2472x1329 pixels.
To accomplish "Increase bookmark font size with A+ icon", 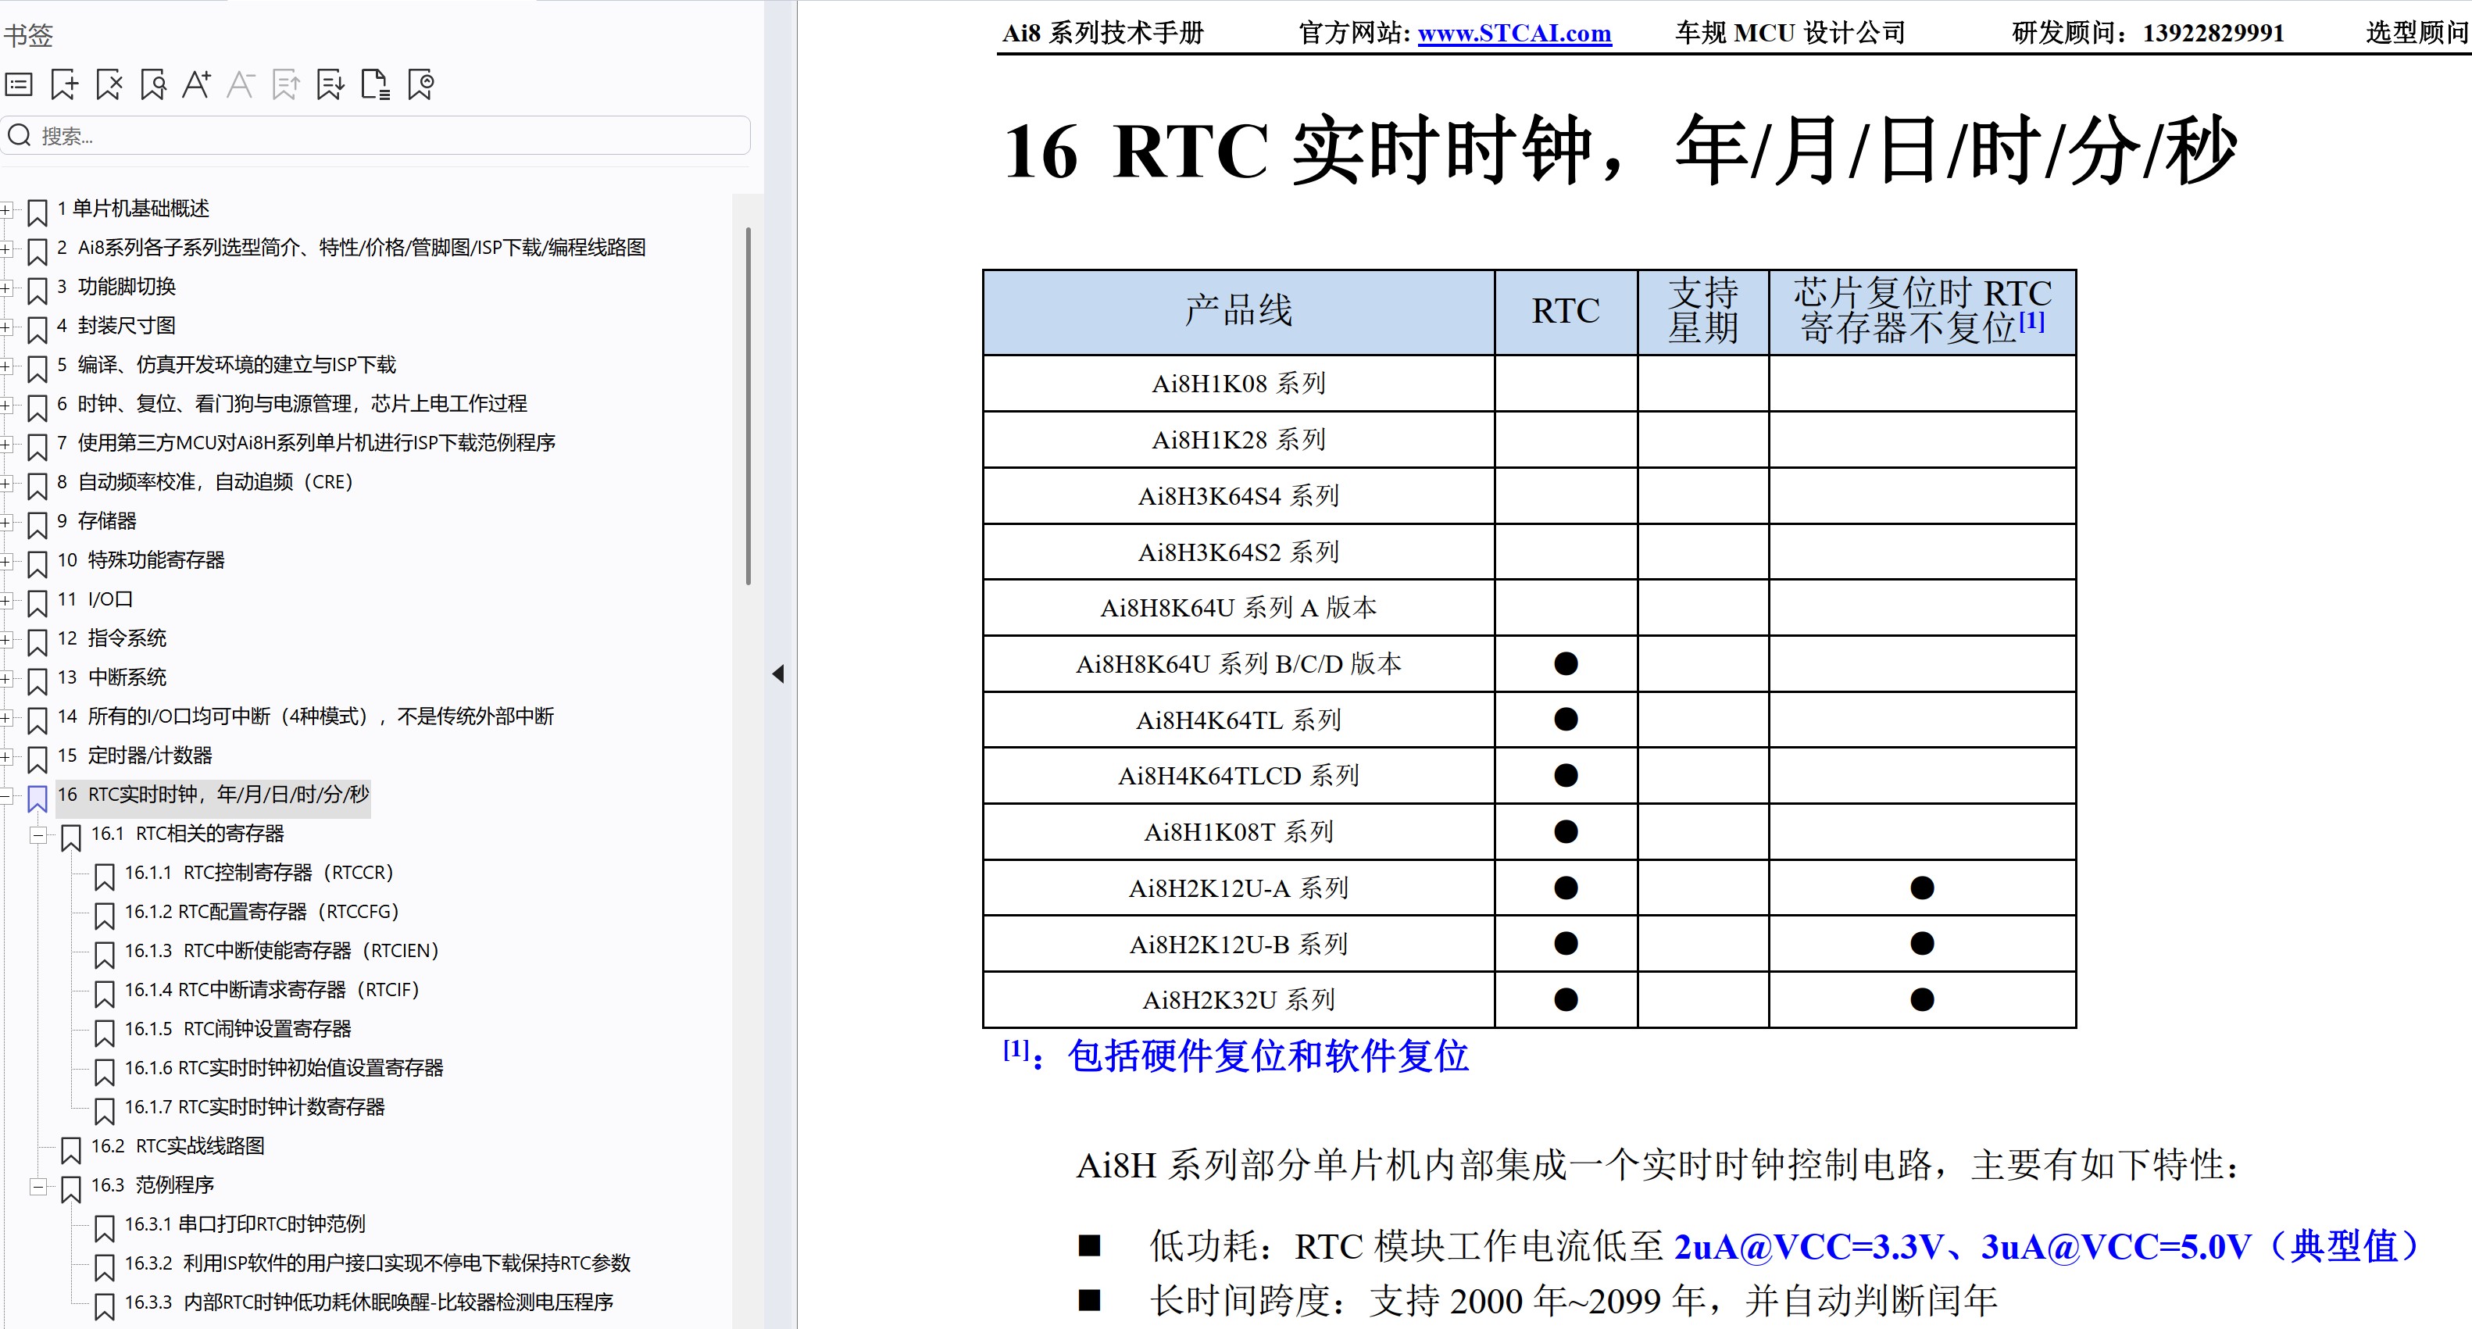I will tap(197, 85).
